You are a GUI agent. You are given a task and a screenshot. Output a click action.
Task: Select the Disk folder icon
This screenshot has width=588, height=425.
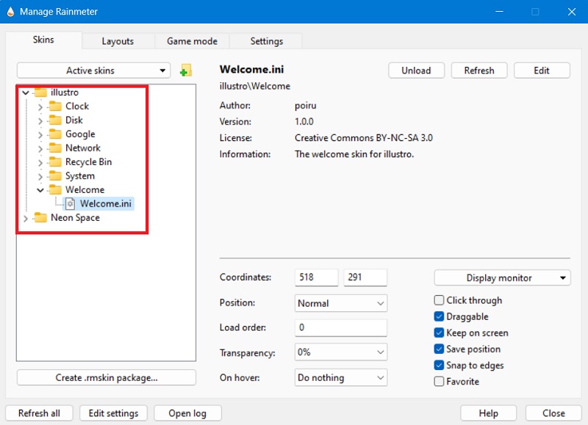pos(55,120)
